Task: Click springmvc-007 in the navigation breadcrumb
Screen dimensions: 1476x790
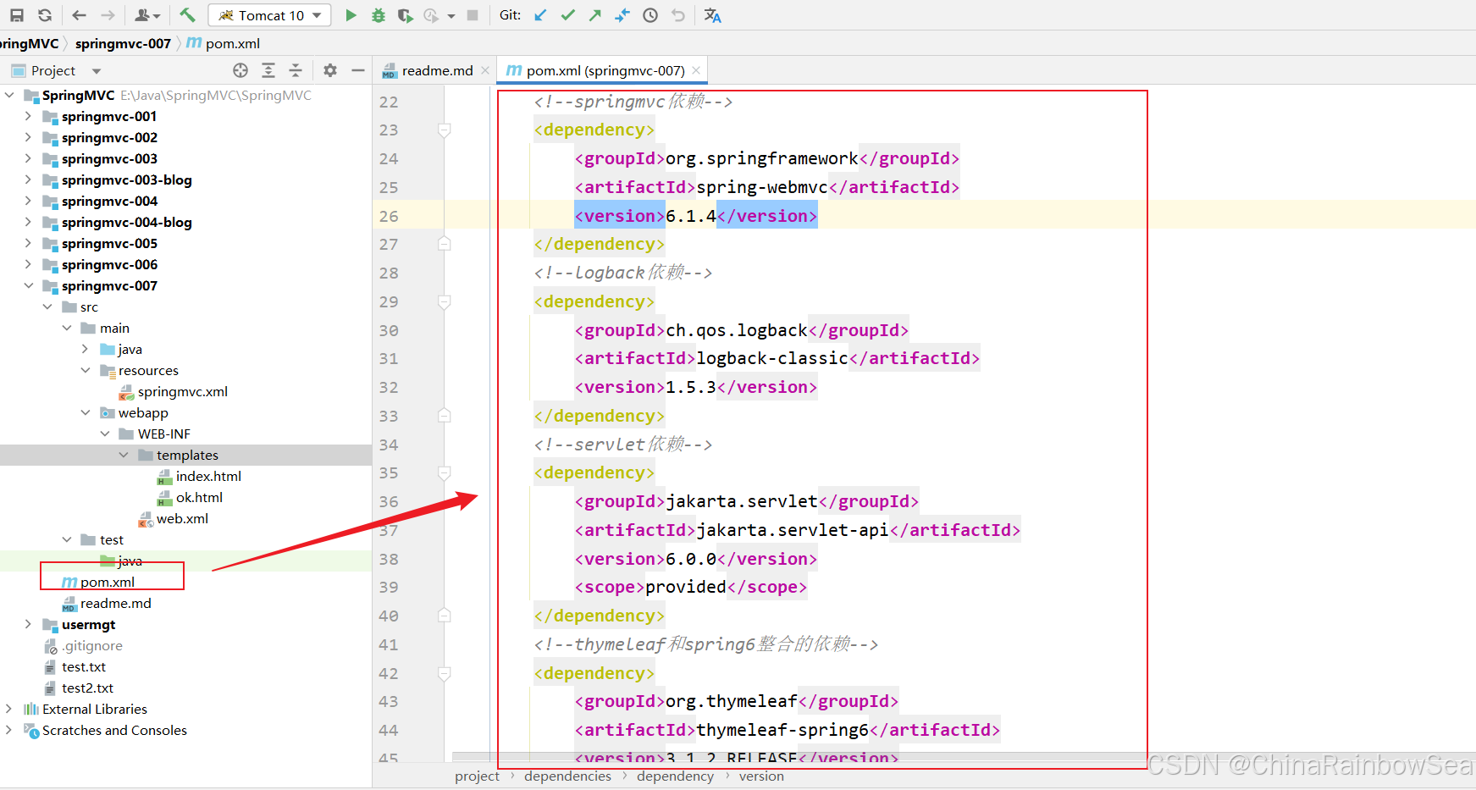Action: (x=123, y=43)
